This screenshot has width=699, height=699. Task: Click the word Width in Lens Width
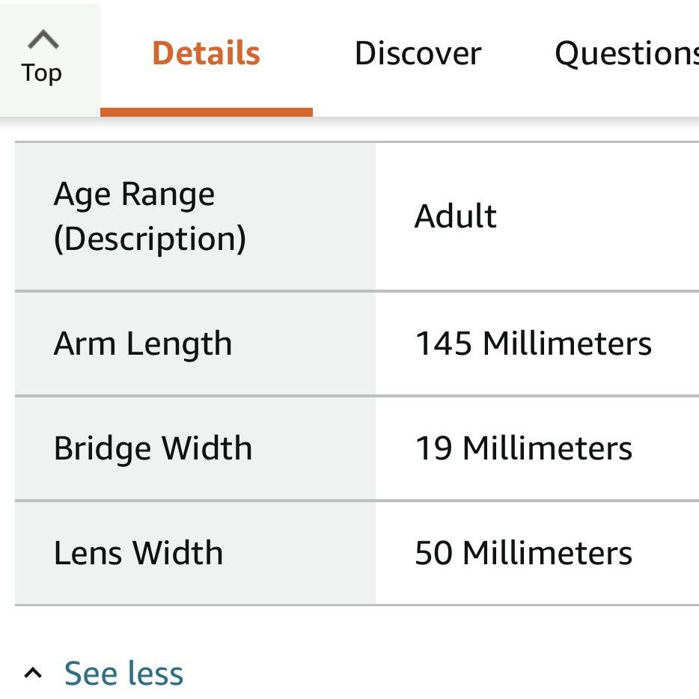pos(178,553)
